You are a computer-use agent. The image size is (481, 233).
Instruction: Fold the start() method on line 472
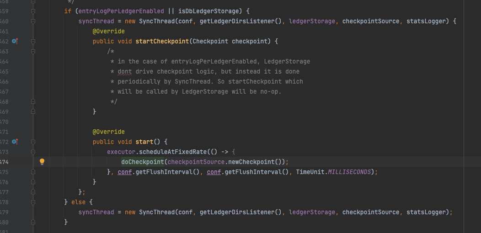[x=33, y=142]
